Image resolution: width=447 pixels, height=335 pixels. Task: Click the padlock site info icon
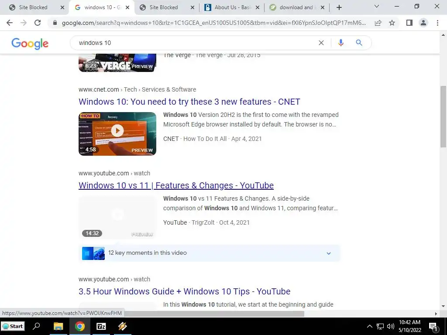(x=55, y=23)
